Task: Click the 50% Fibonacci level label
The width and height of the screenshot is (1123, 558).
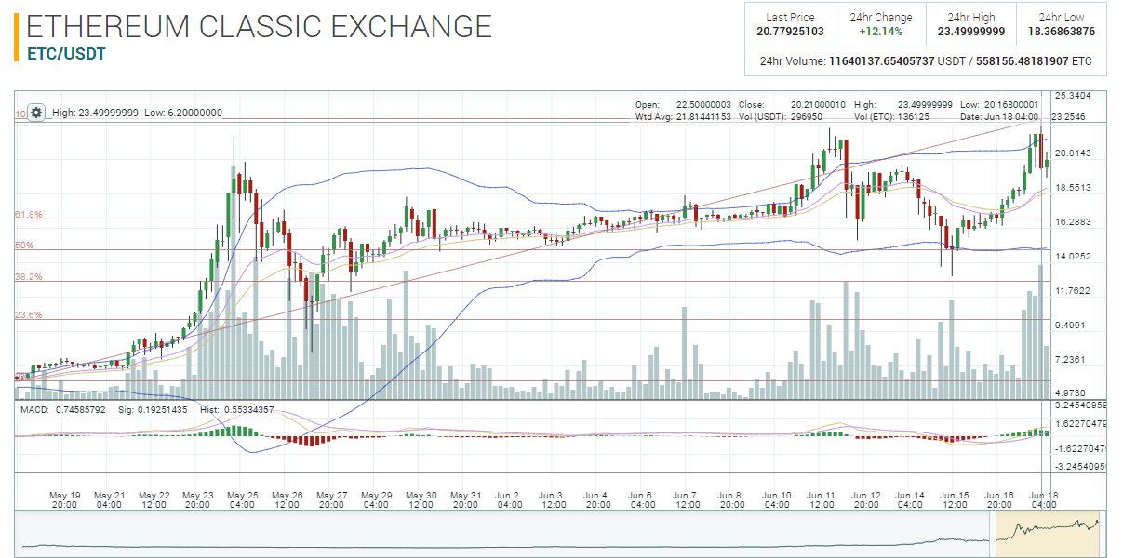Action: (25, 246)
